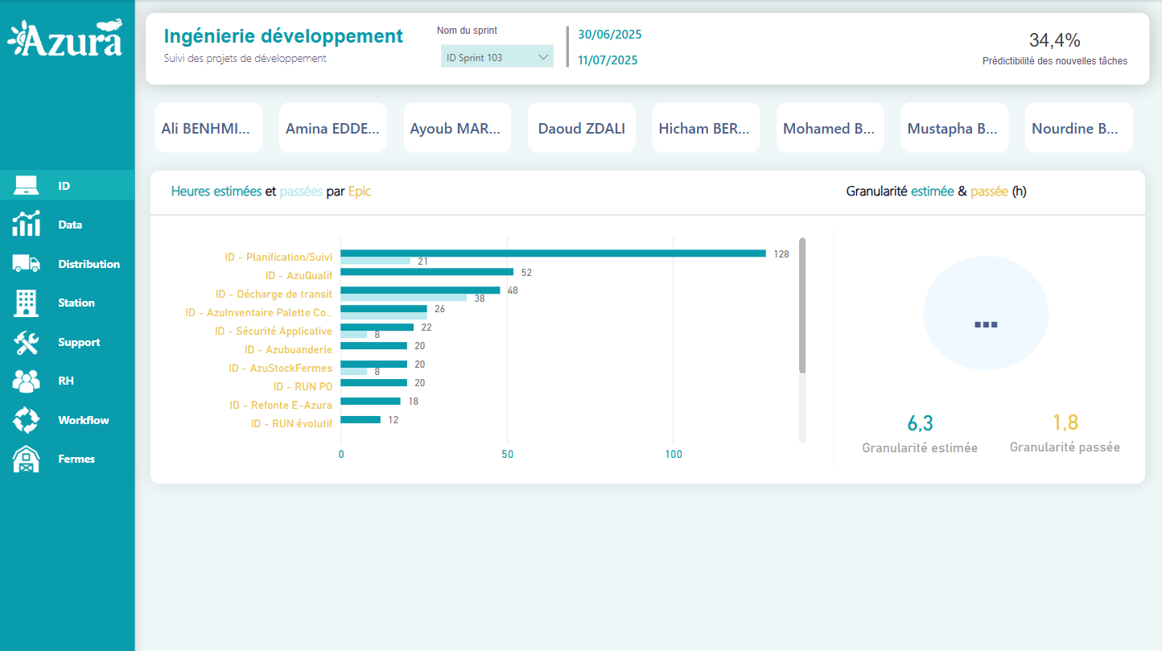
Task: Select the RH people icon
Action: [x=26, y=381]
